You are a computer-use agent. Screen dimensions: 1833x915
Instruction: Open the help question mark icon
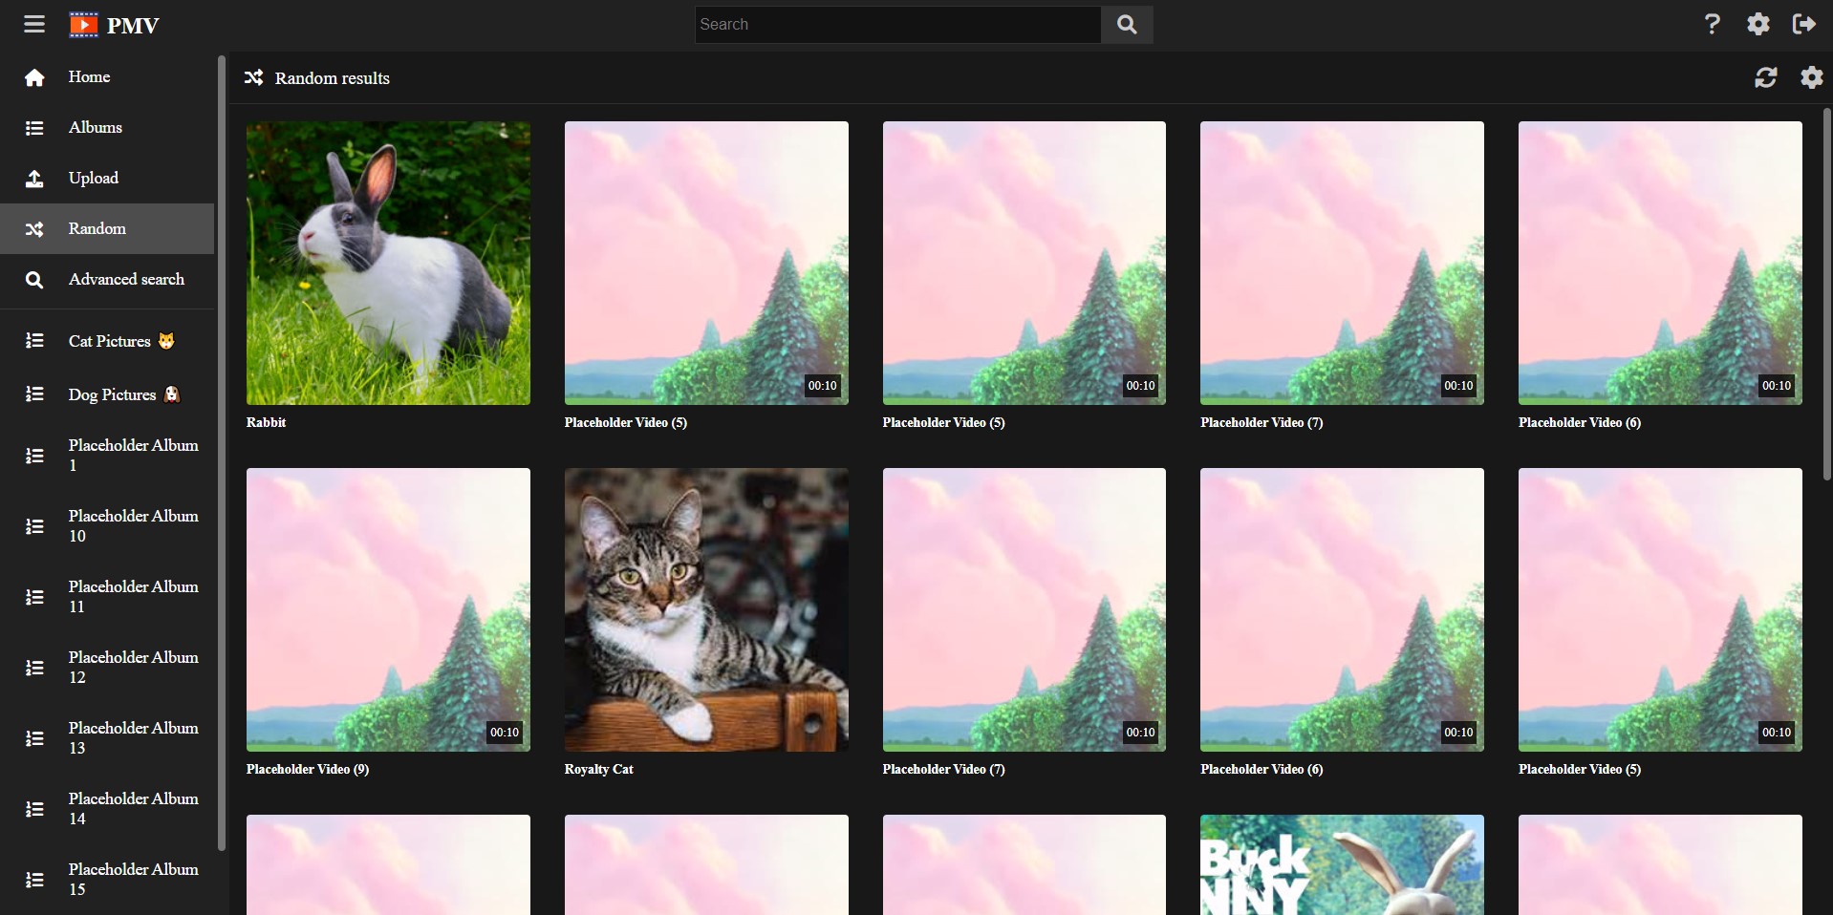point(1712,24)
